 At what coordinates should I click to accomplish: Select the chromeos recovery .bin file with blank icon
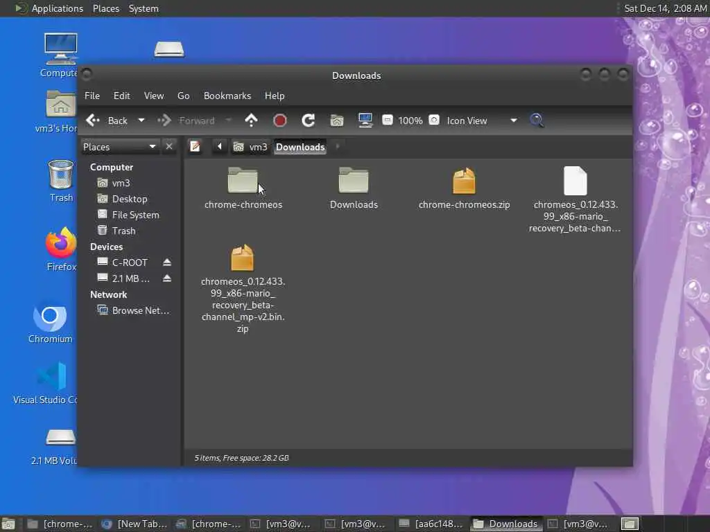coord(575,199)
